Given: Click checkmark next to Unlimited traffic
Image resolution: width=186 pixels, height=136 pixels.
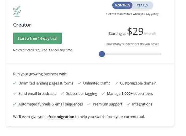Looking at the screenshot, I should pos(79,83).
